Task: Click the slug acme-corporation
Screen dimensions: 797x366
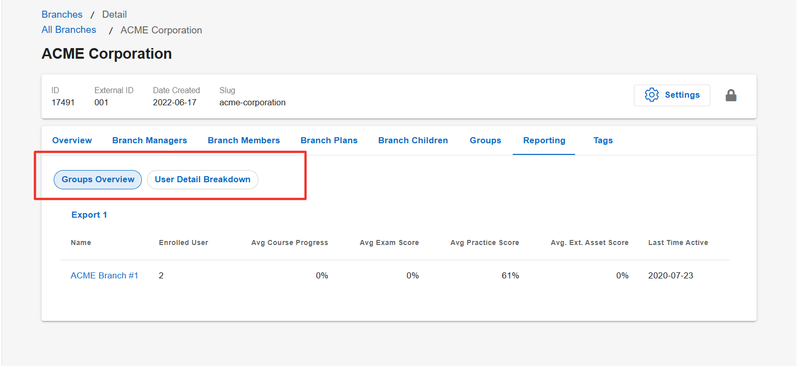Action: pyautogui.click(x=252, y=102)
